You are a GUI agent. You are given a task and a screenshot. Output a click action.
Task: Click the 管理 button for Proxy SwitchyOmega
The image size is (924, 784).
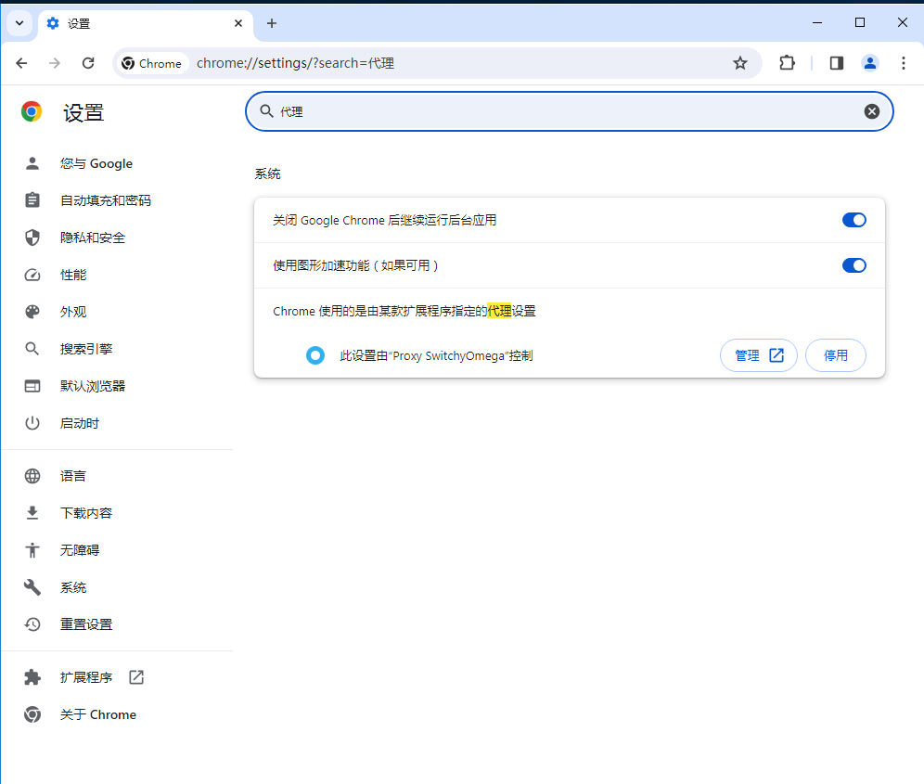click(758, 355)
